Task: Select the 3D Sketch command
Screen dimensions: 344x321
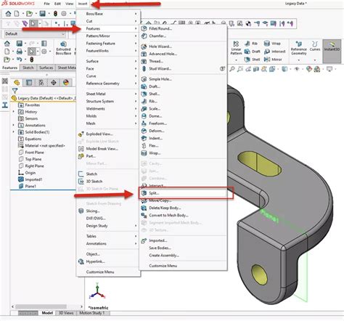Action: tap(108, 182)
